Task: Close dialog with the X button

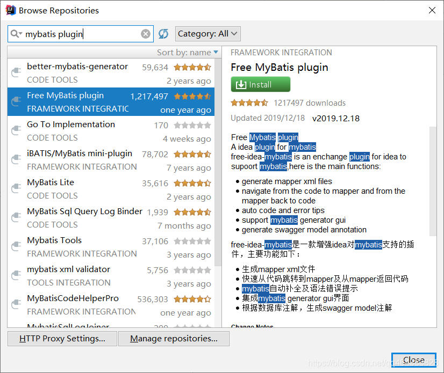Action: pyautogui.click(x=432, y=10)
